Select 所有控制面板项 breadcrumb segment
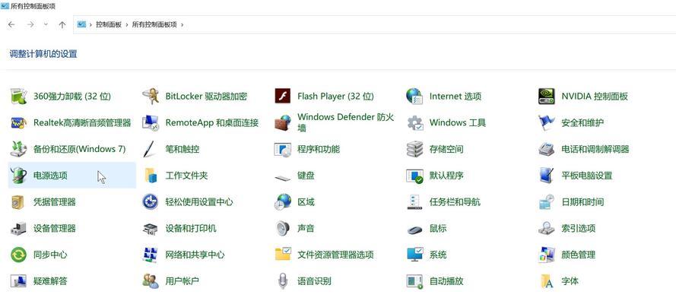The height and width of the screenshot is (304, 676). pyautogui.click(x=154, y=24)
